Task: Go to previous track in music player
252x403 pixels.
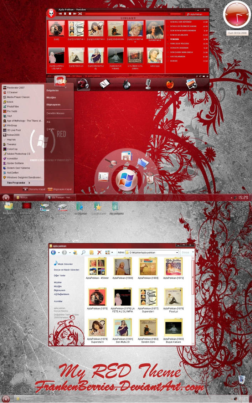Action: point(60,14)
